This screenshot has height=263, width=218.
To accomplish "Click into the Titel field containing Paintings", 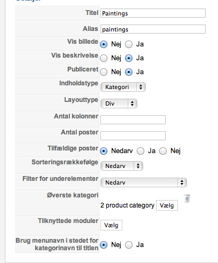I will click(x=153, y=13).
